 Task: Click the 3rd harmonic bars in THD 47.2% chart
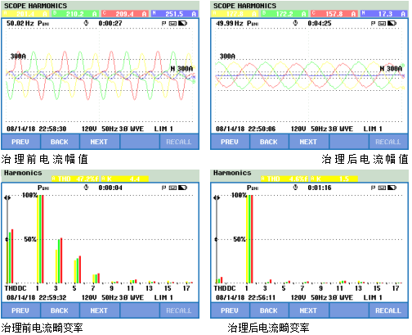click(x=59, y=260)
